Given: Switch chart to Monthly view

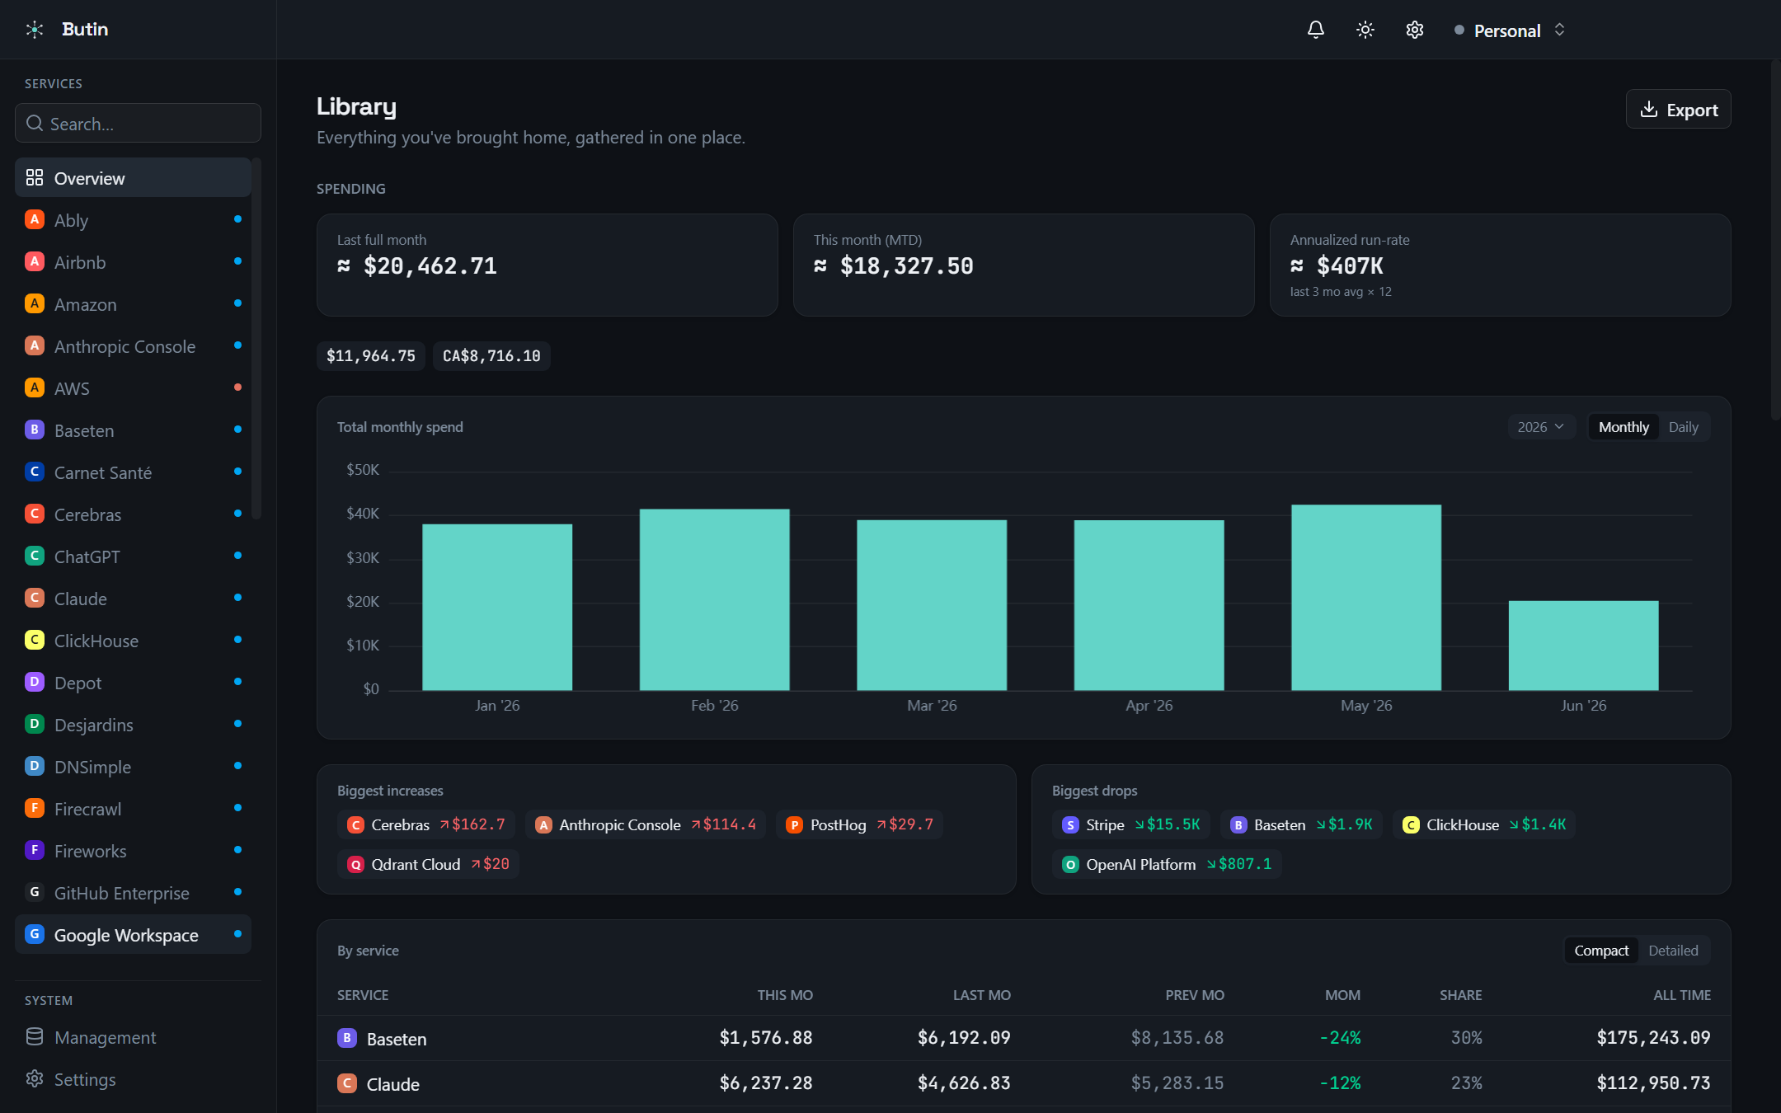Looking at the screenshot, I should [x=1624, y=427].
